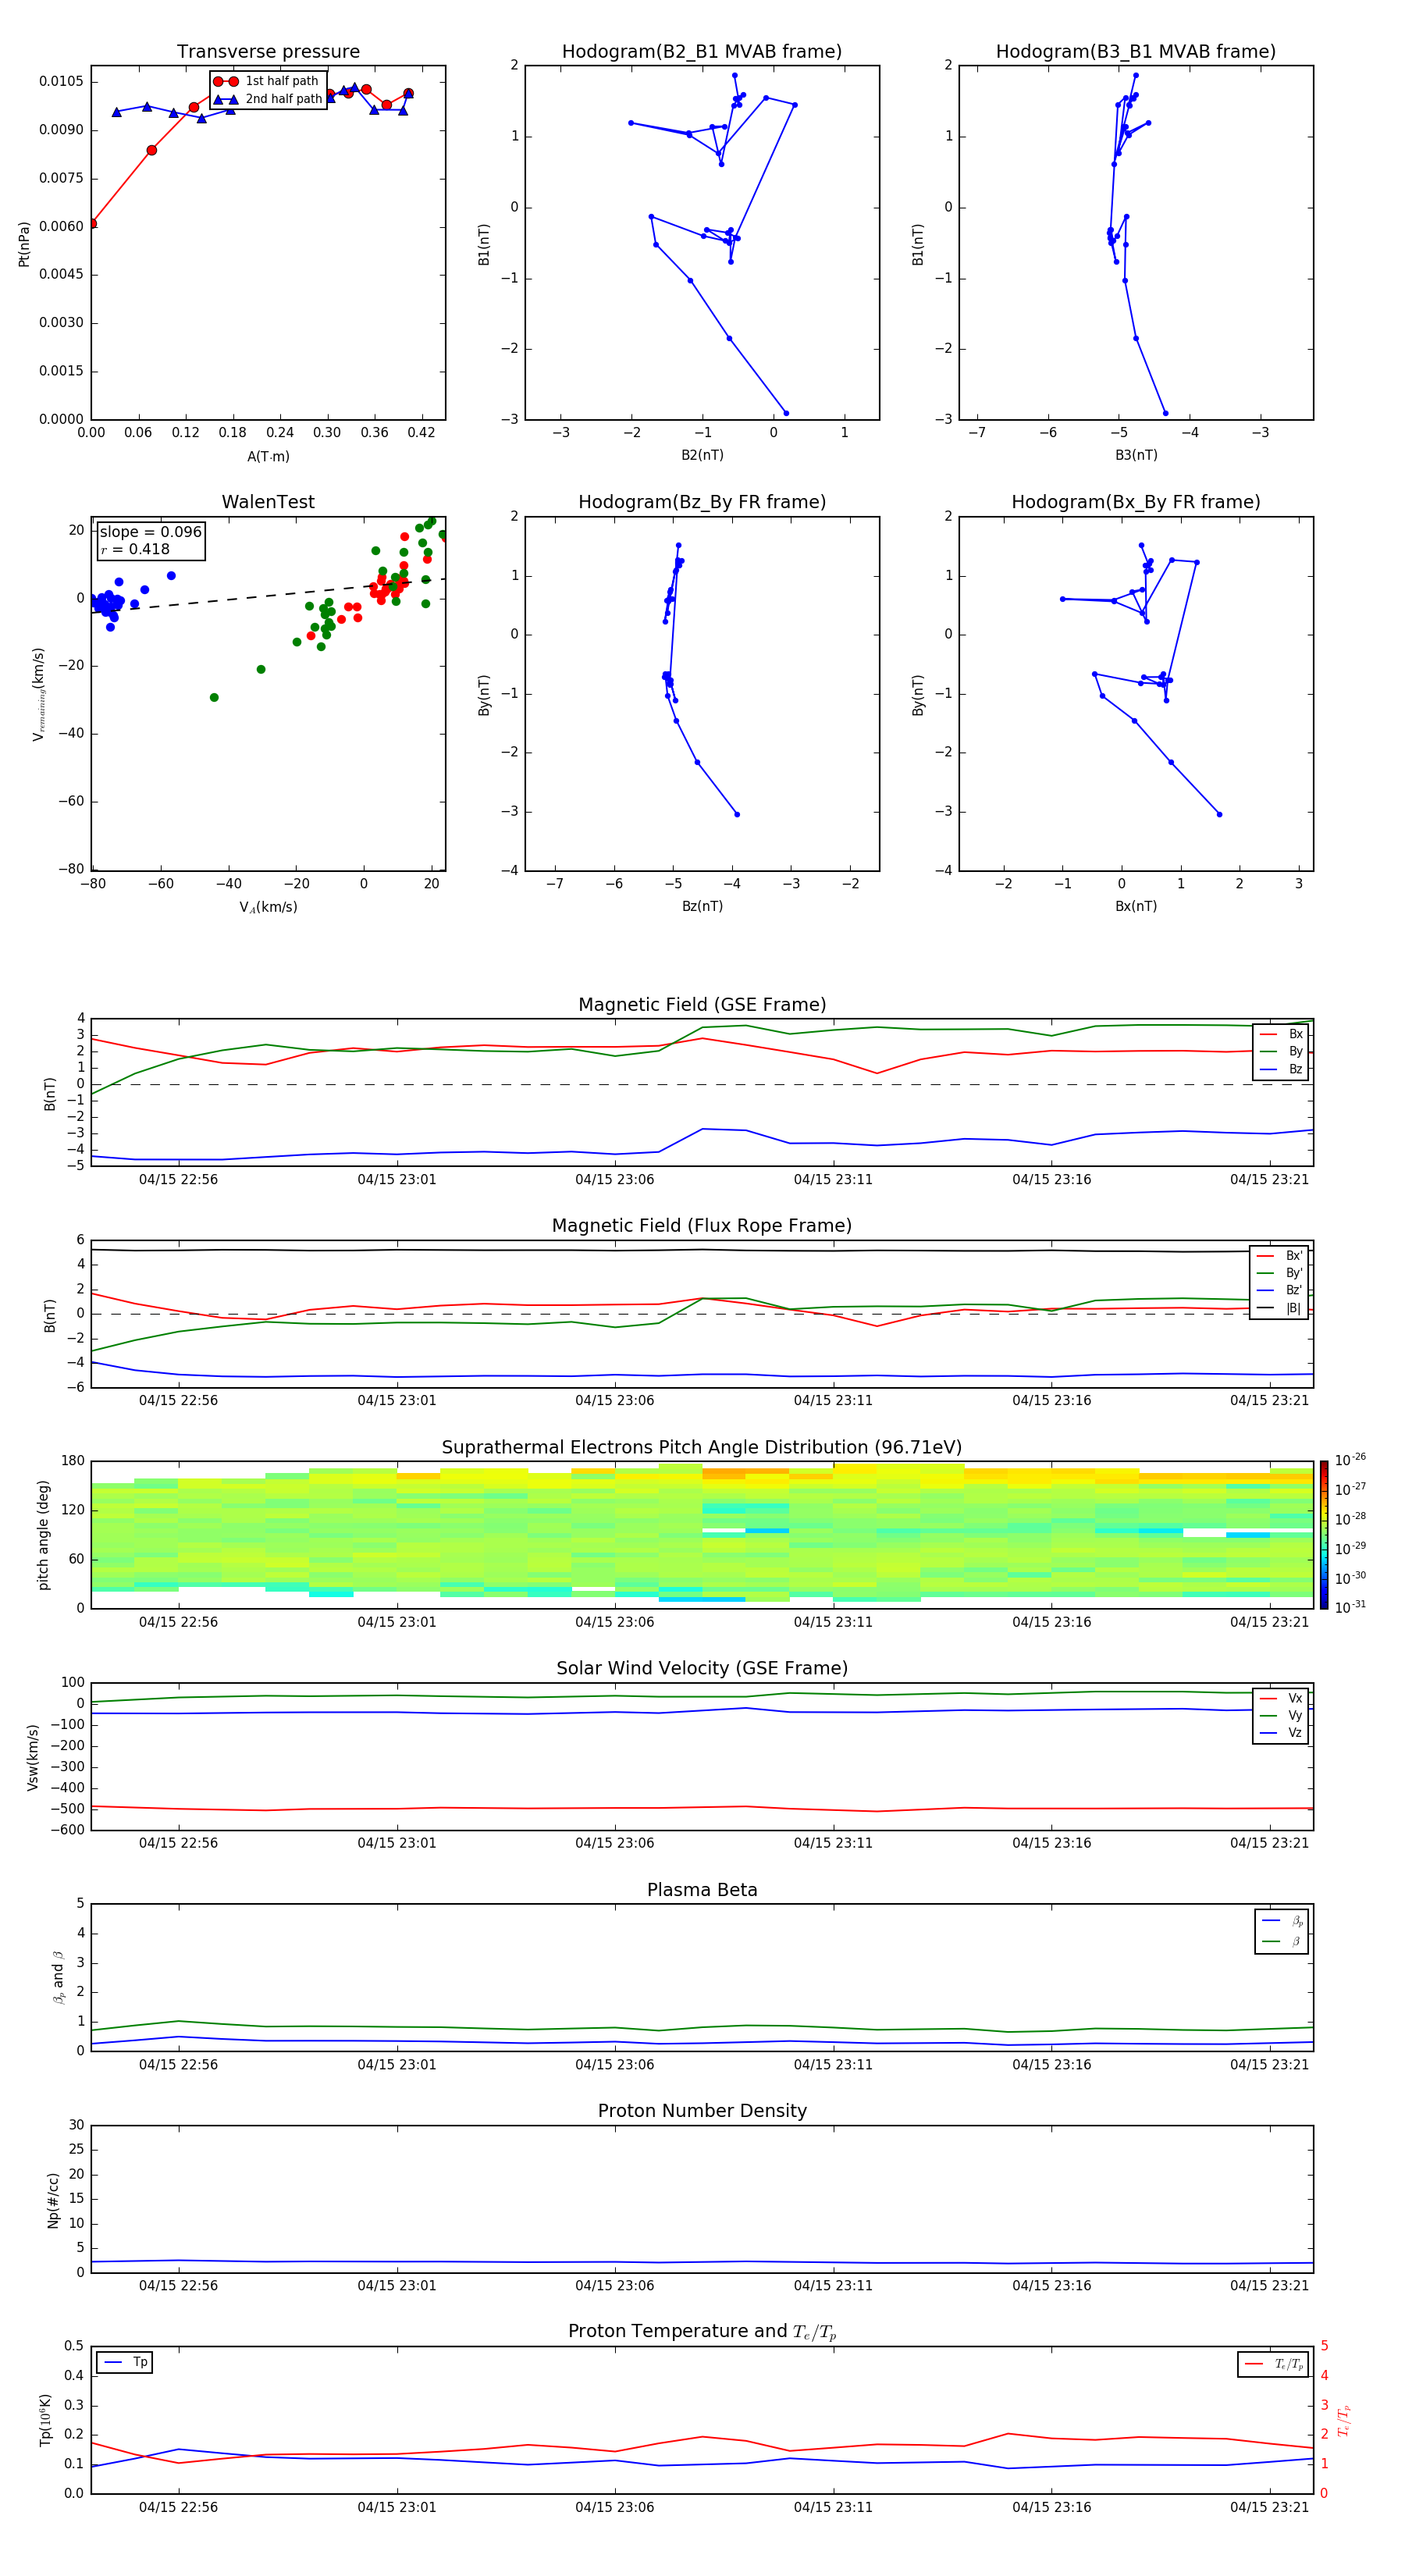1405x2576 pixels.
Task: Click the 'B3(nT)' x-axis label
Action: 1136,455
